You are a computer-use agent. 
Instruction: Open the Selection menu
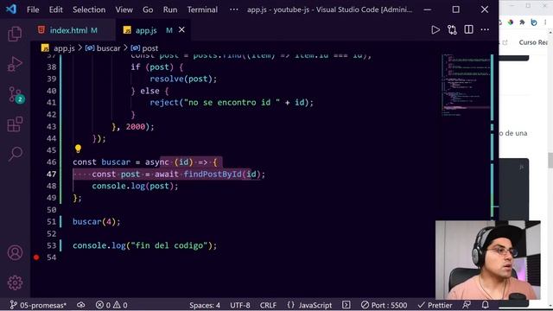point(89,10)
